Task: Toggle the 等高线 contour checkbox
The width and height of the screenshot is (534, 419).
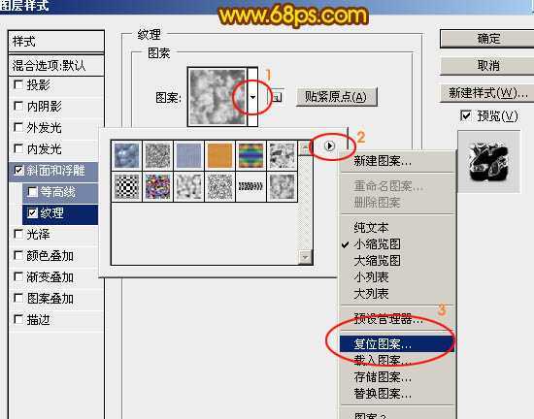Action: click(x=32, y=192)
